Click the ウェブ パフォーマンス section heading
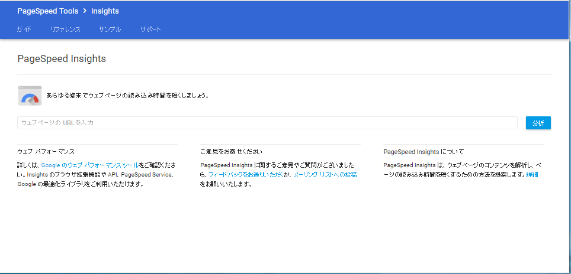Viewport: 571px width, 274px height. tap(46, 152)
